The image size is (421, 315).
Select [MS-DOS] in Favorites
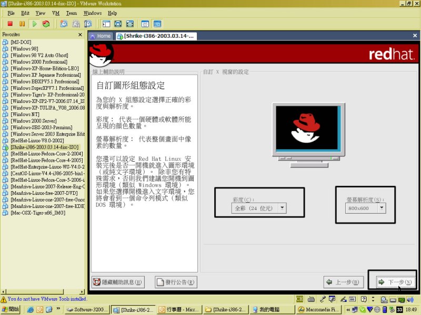(x=21, y=42)
